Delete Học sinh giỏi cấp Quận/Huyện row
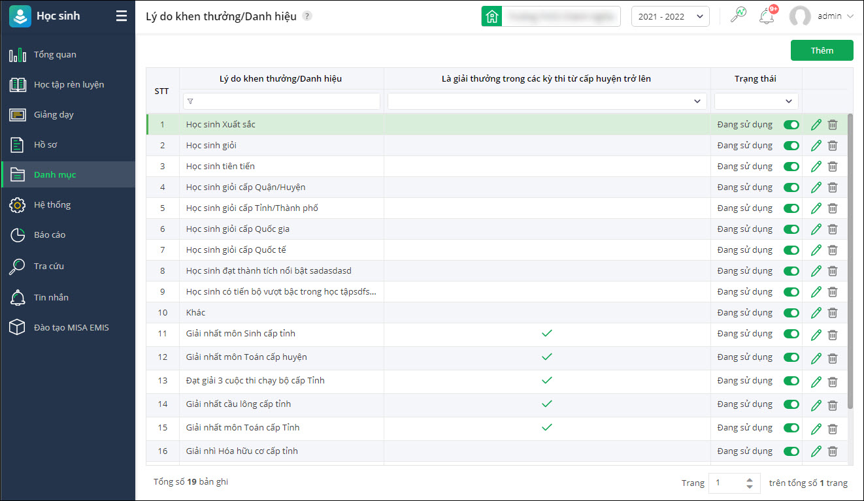Screen dimensions: 864x501 (x=833, y=187)
